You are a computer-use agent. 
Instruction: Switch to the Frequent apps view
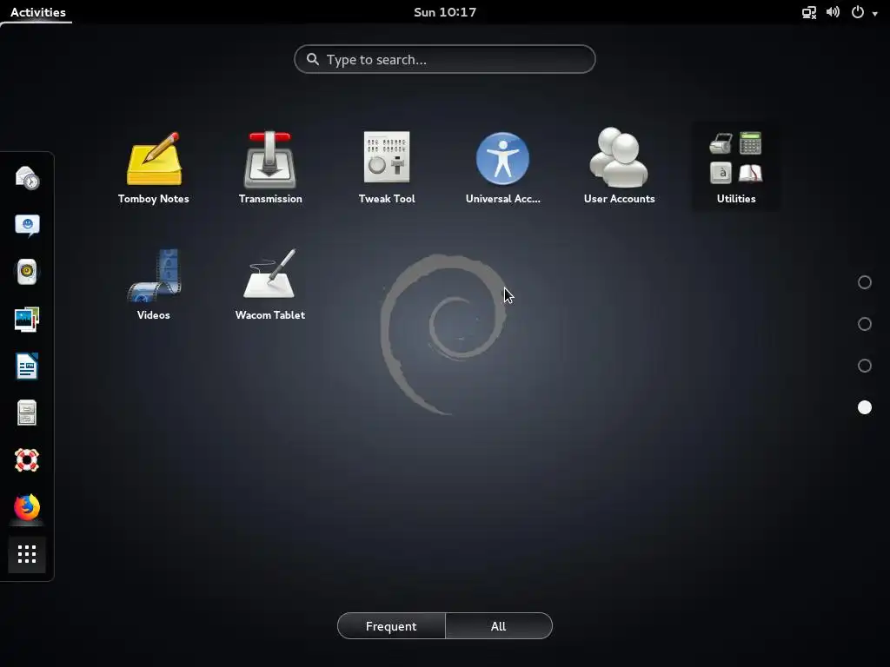point(391,626)
